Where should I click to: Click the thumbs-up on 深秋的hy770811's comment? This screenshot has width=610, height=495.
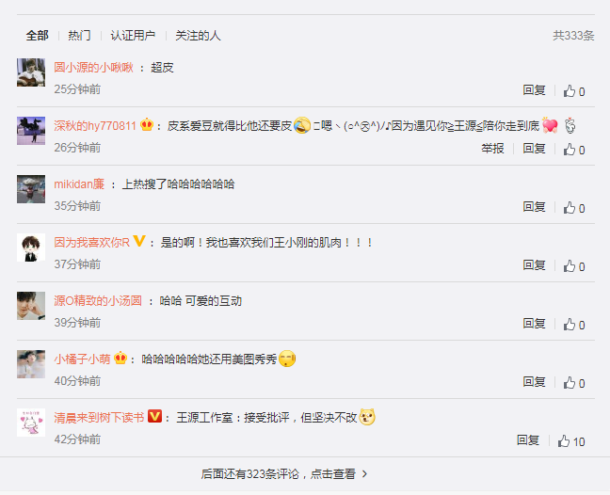pos(574,150)
